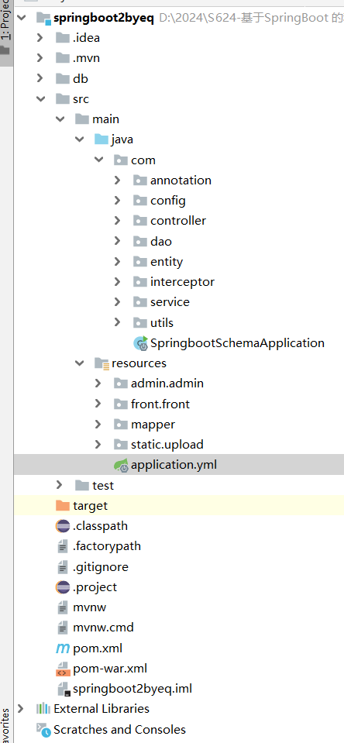Collapse the springboot2byeq project root

click(x=22, y=18)
